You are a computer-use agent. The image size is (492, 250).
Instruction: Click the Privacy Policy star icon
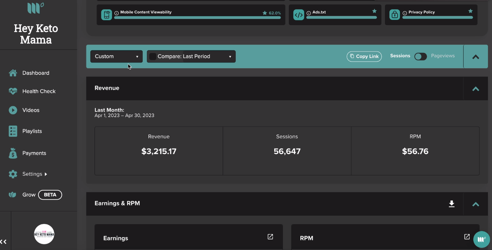pyautogui.click(x=471, y=11)
